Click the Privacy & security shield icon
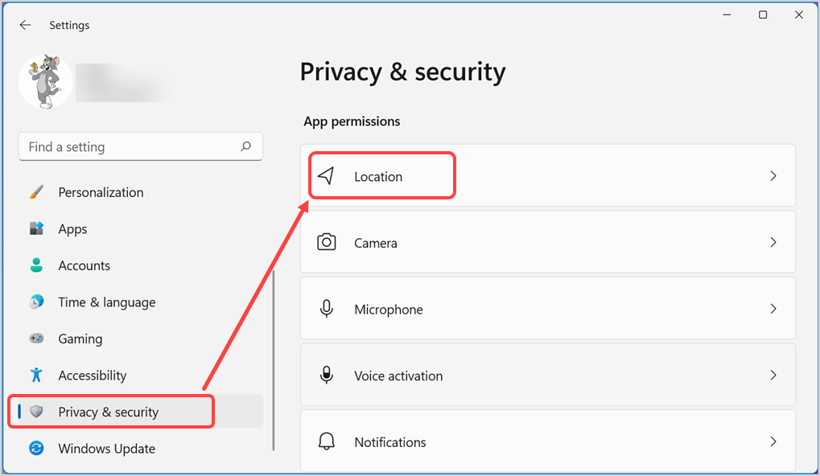 coord(37,411)
